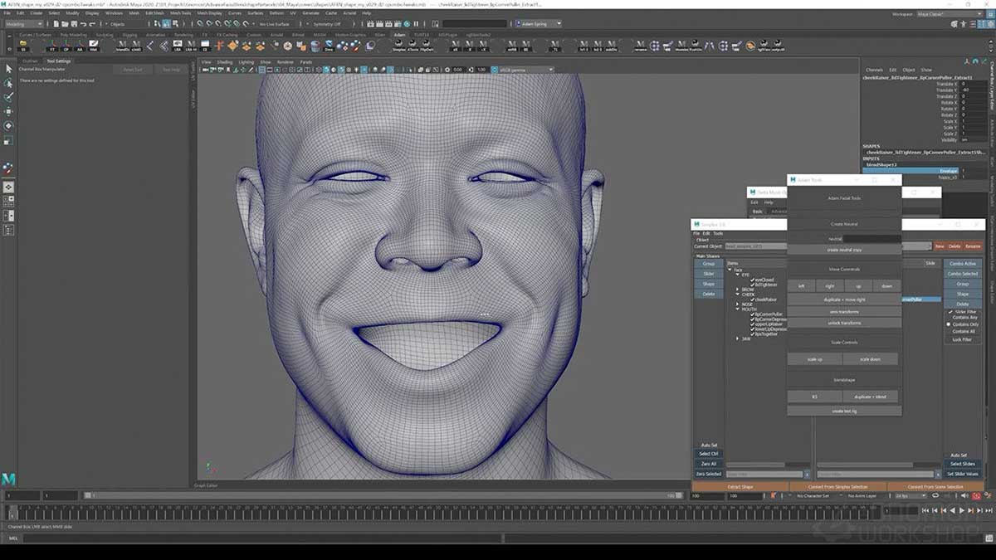Click the Render current frame icon
This screenshot has height=560, width=996.
(x=370, y=24)
